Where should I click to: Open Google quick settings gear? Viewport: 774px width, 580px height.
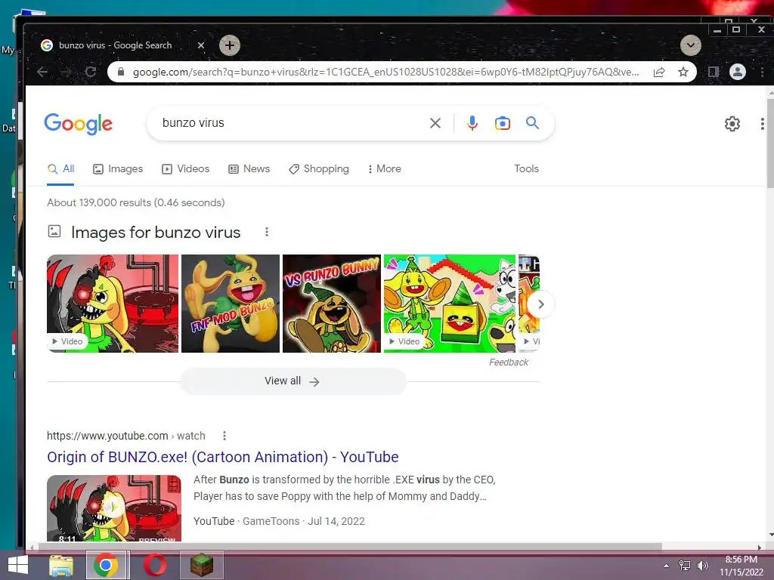tap(732, 123)
